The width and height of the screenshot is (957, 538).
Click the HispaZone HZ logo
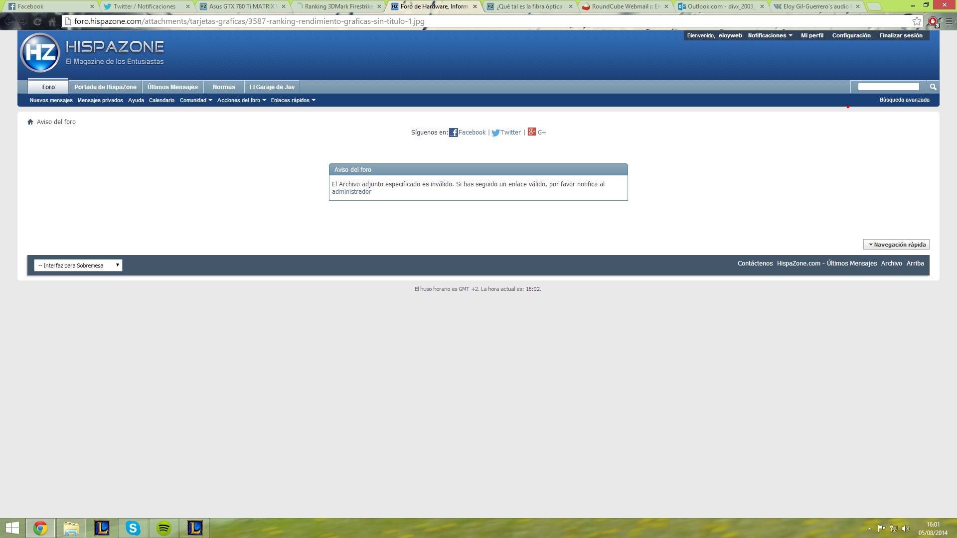click(x=40, y=52)
